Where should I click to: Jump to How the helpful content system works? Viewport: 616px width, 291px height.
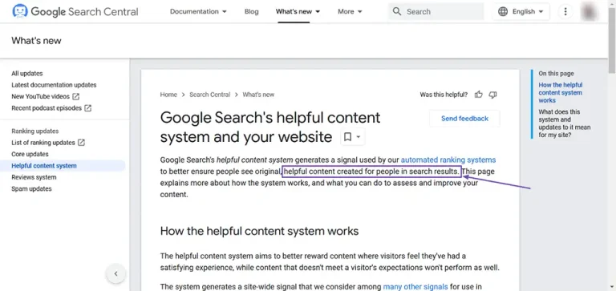point(561,93)
